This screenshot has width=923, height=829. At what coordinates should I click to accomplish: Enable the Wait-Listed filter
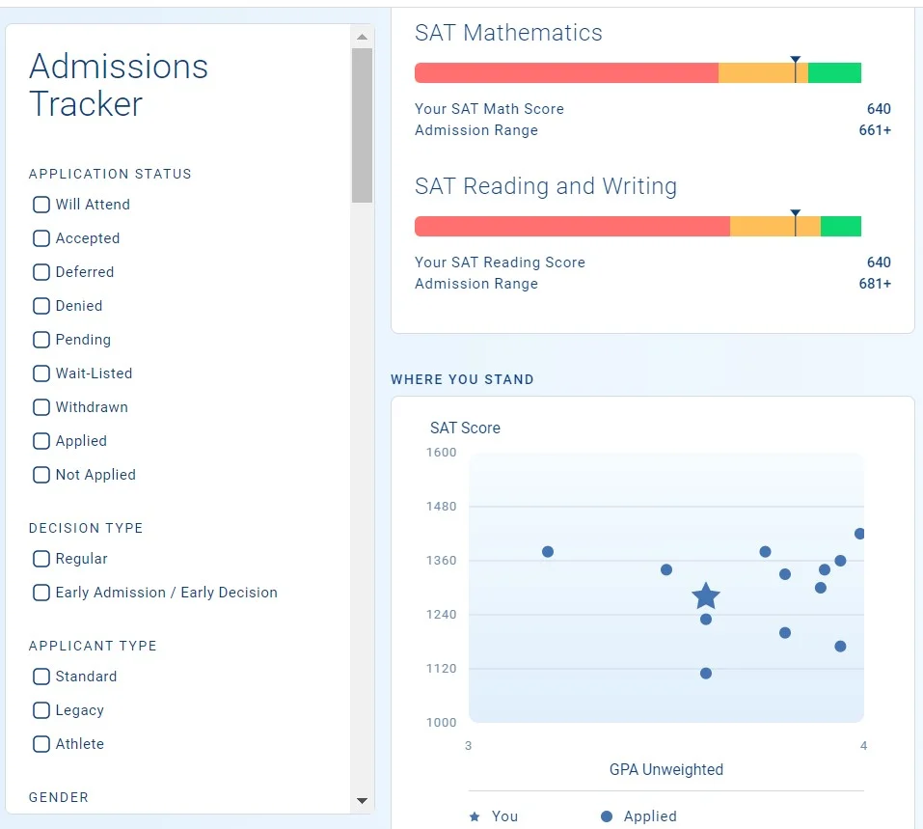[x=41, y=373]
